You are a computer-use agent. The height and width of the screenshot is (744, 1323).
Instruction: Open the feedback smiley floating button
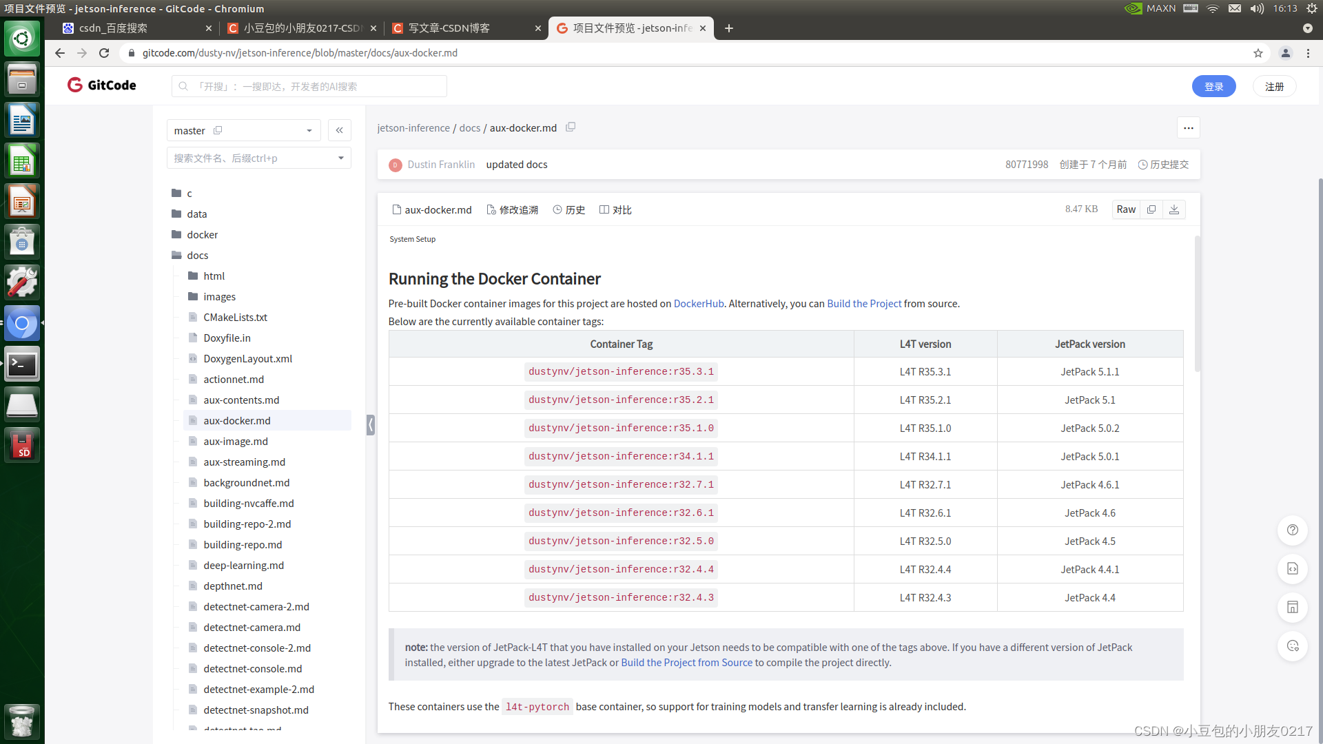1293,645
